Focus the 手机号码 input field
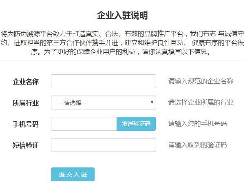 click(84, 124)
